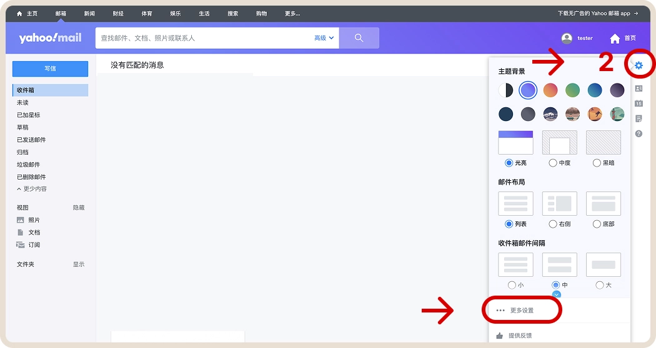The width and height of the screenshot is (656, 348).
Task: Select the 黑暗 dark mode radio
Action: coord(597,163)
